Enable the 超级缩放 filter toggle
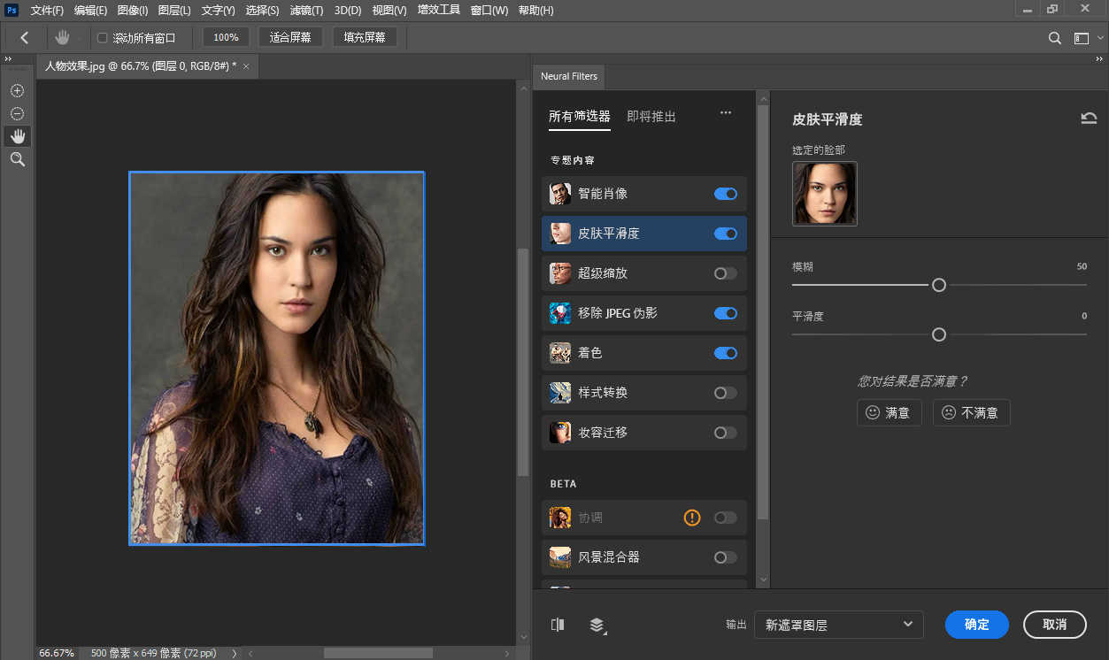The image size is (1109, 660). [725, 273]
